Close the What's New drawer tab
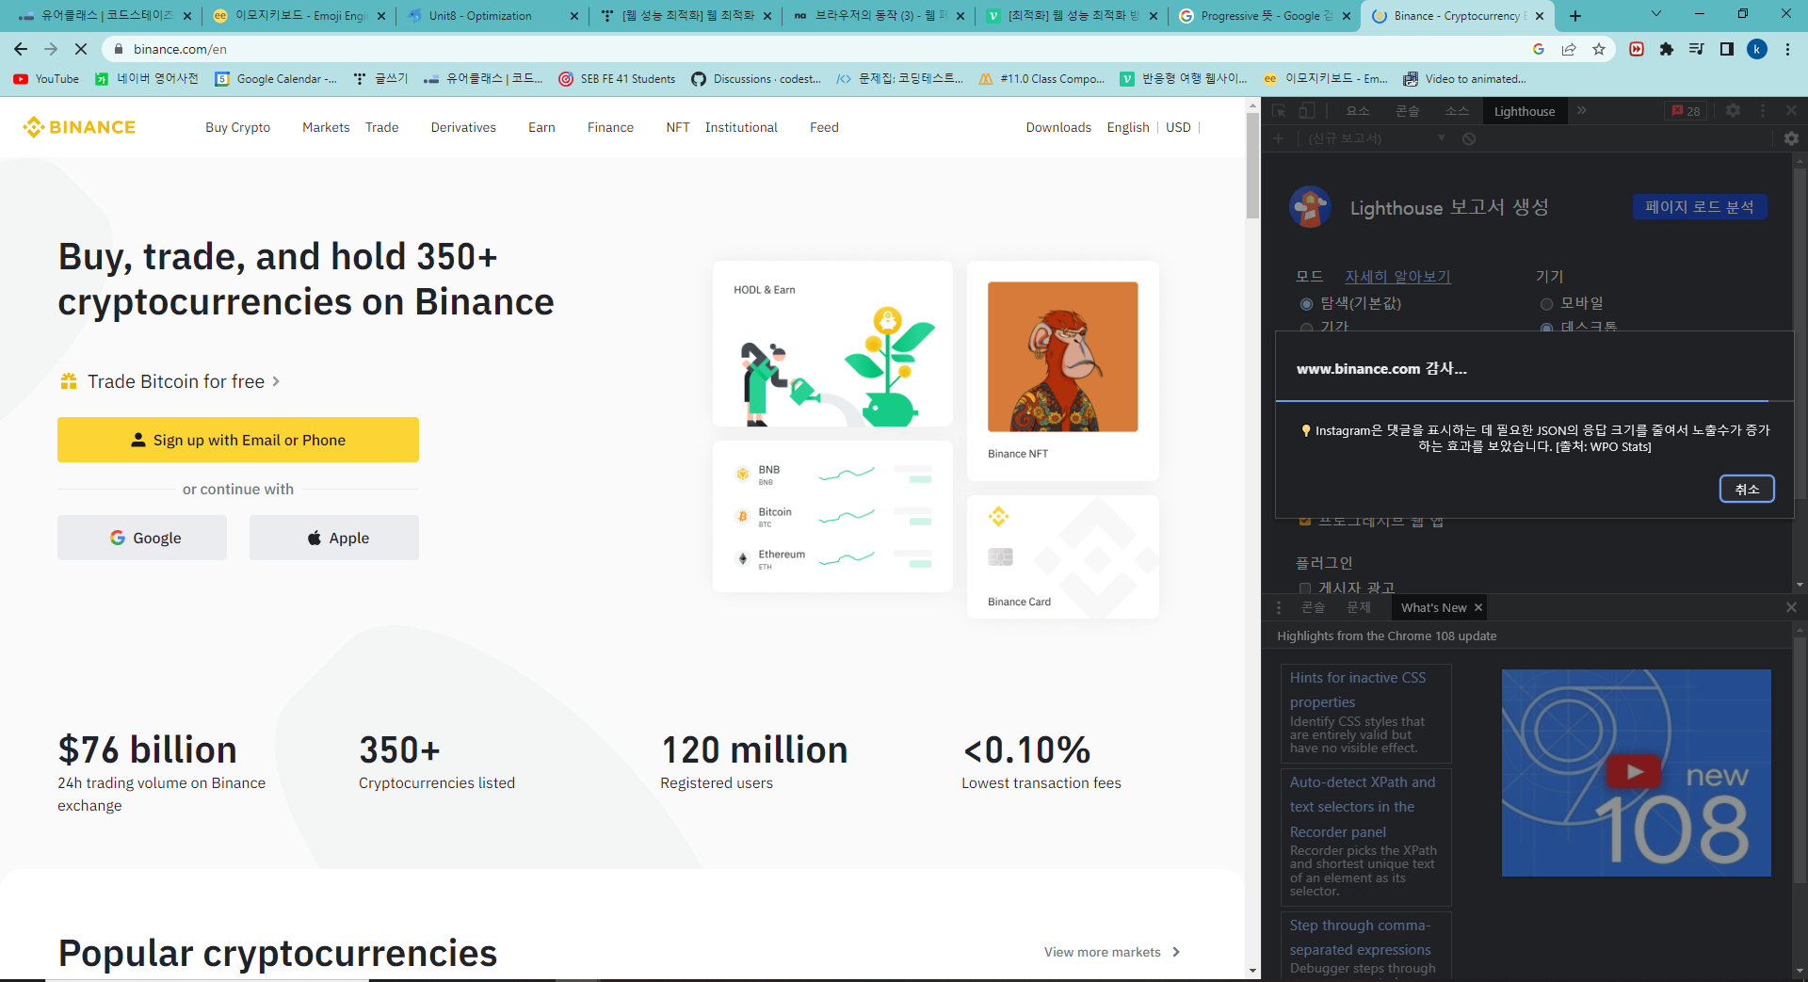The width and height of the screenshot is (1808, 982). [x=1478, y=607]
